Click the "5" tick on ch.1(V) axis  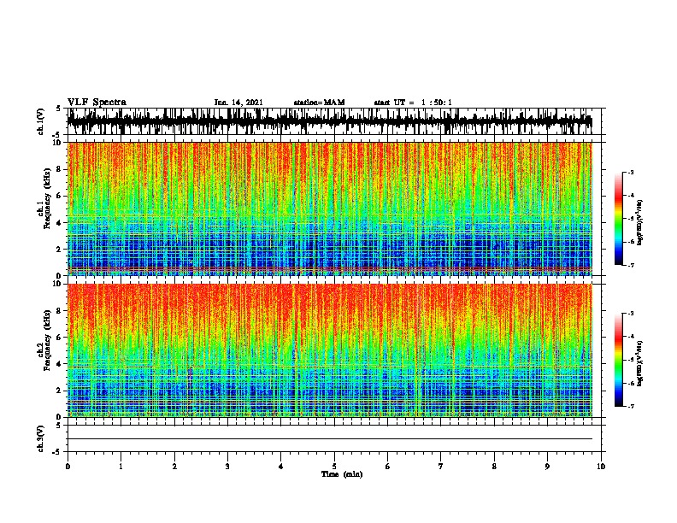tap(59, 109)
